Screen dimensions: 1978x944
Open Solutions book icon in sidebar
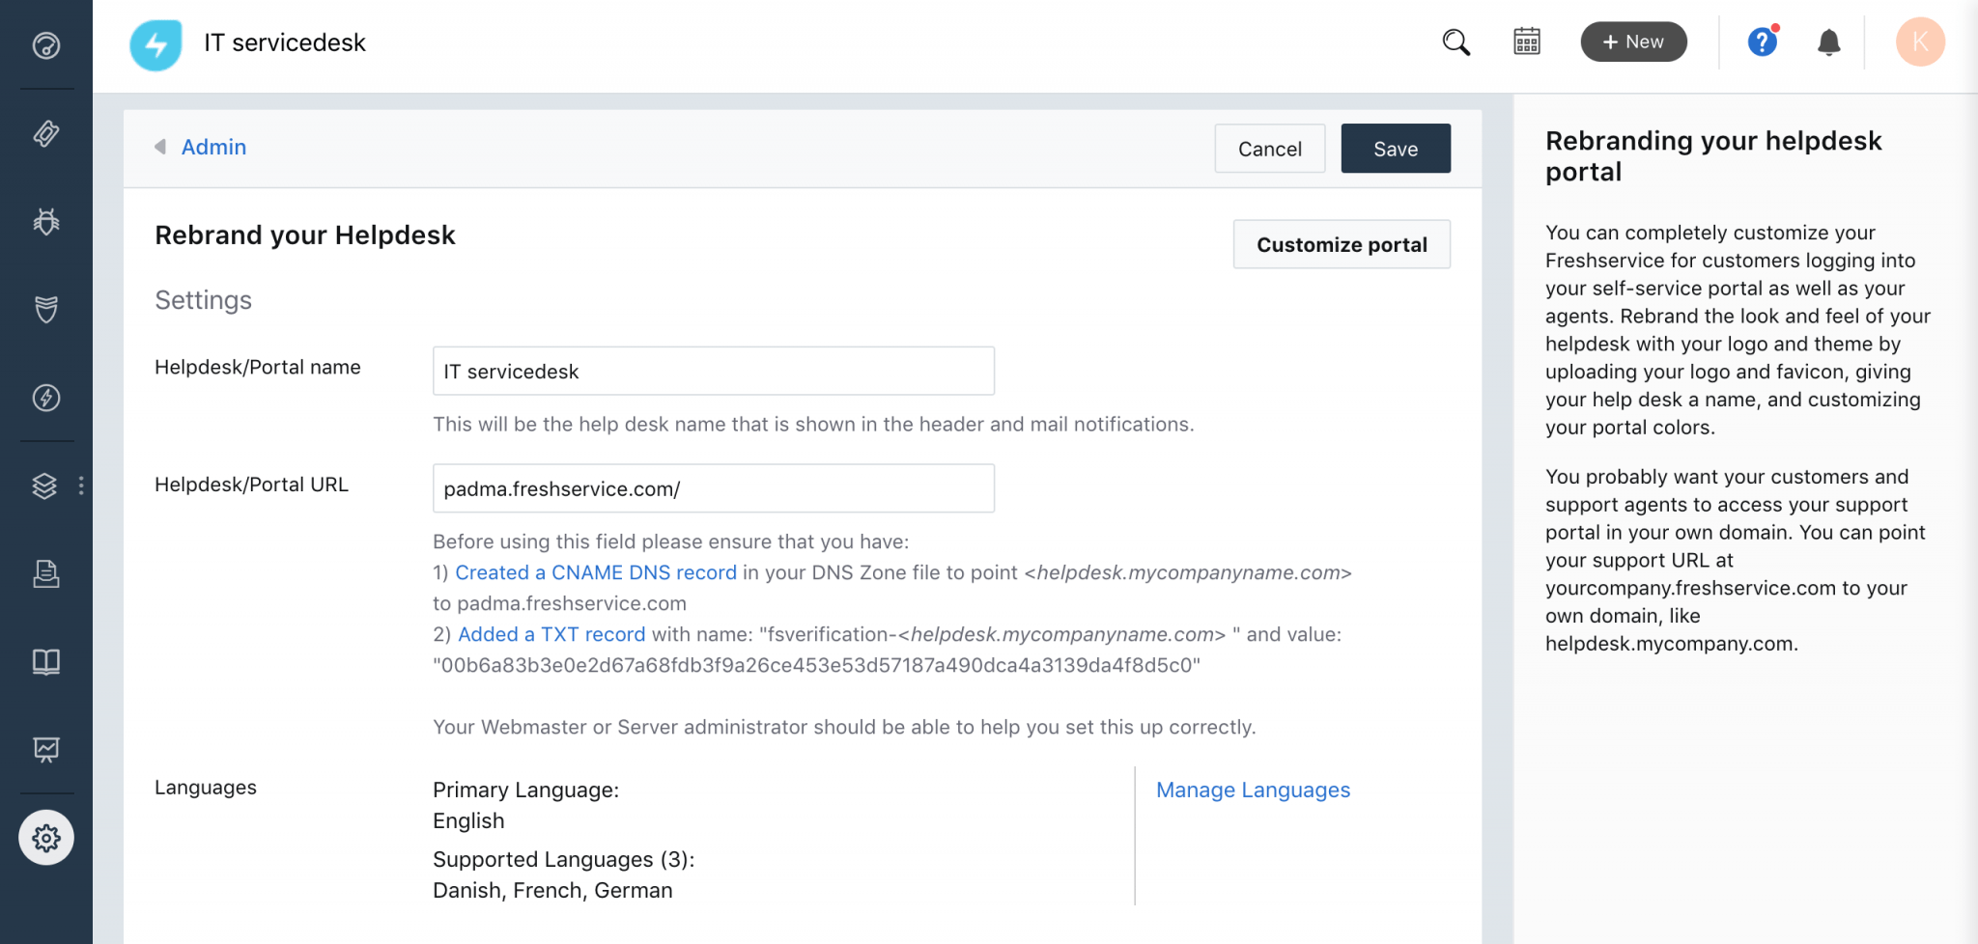46,661
